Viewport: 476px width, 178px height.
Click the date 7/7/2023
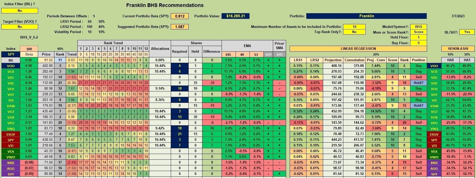458,16
